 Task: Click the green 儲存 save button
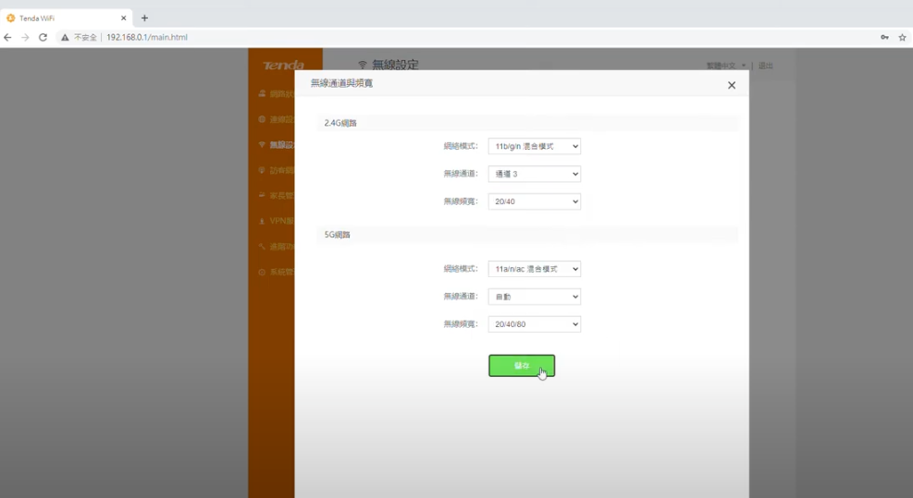[522, 366]
